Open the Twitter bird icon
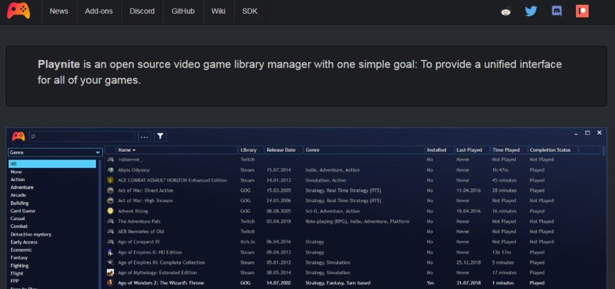The image size is (615, 289). click(531, 11)
